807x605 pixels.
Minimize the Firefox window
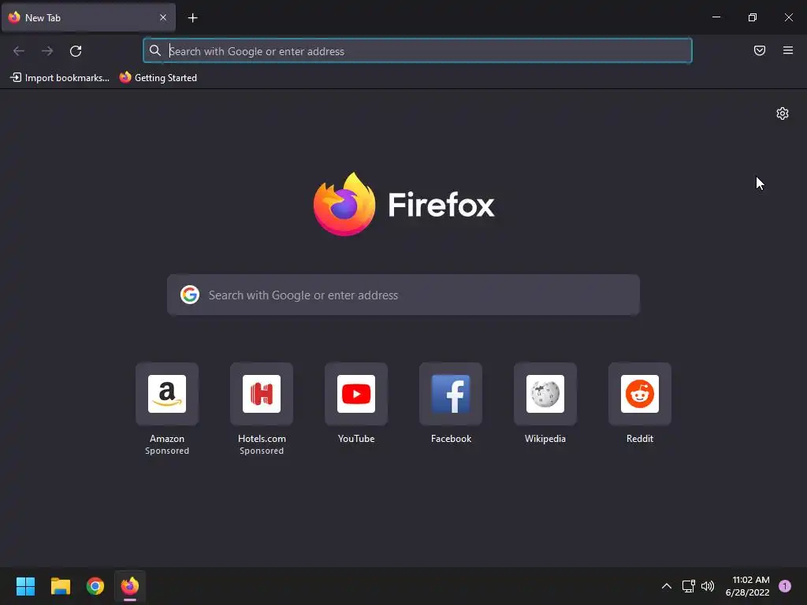click(x=716, y=17)
